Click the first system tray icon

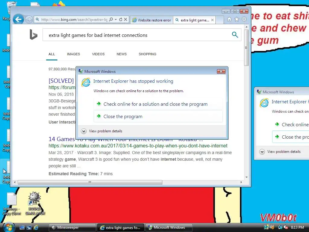pos(266,227)
